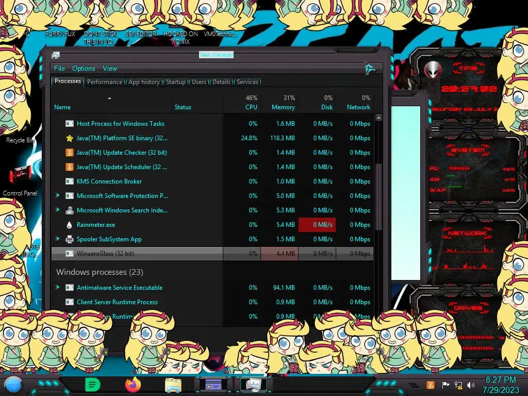
Task: Open the Control Panel desktop icon
Action: (20, 180)
